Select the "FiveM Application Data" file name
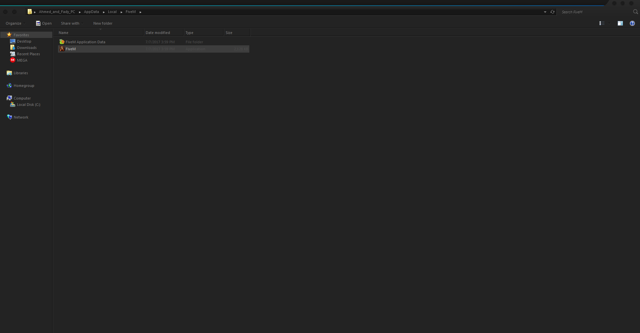This screenshot has width=640, height=333. [85, 42]
